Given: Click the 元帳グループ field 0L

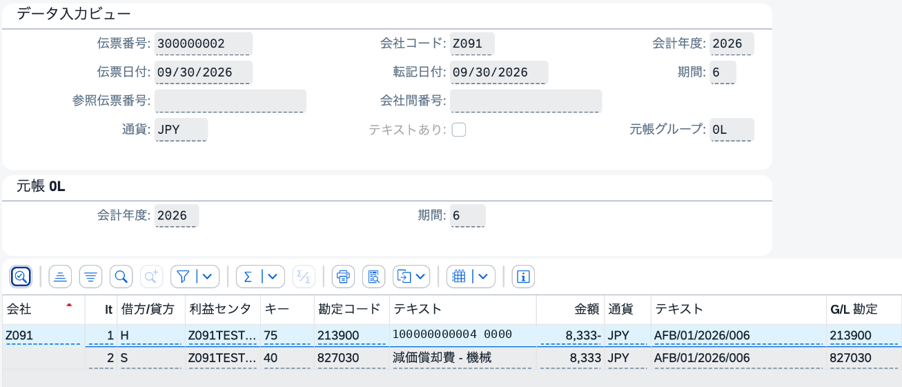Looking at the screenshot, I should [x=732, y=130].
